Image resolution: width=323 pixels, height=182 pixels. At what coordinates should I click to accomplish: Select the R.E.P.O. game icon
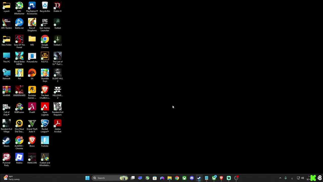coord(45,58)
